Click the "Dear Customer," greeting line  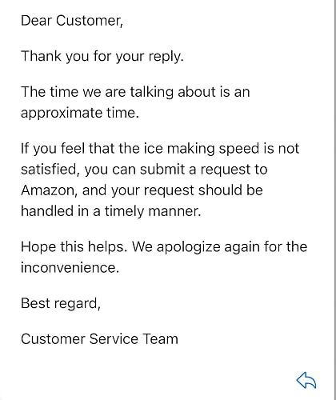pos(72,21)
